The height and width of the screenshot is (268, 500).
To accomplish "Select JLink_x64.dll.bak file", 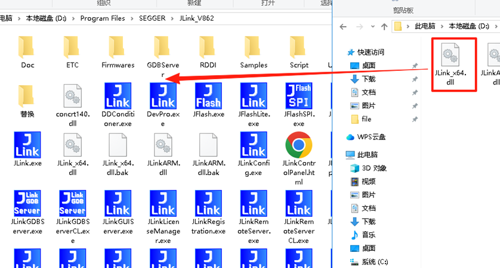I will [x=118, y=145].
